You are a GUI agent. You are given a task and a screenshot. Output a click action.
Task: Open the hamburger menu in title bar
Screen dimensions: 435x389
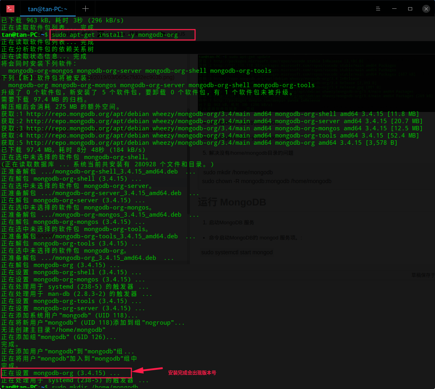tap(378, 9)
